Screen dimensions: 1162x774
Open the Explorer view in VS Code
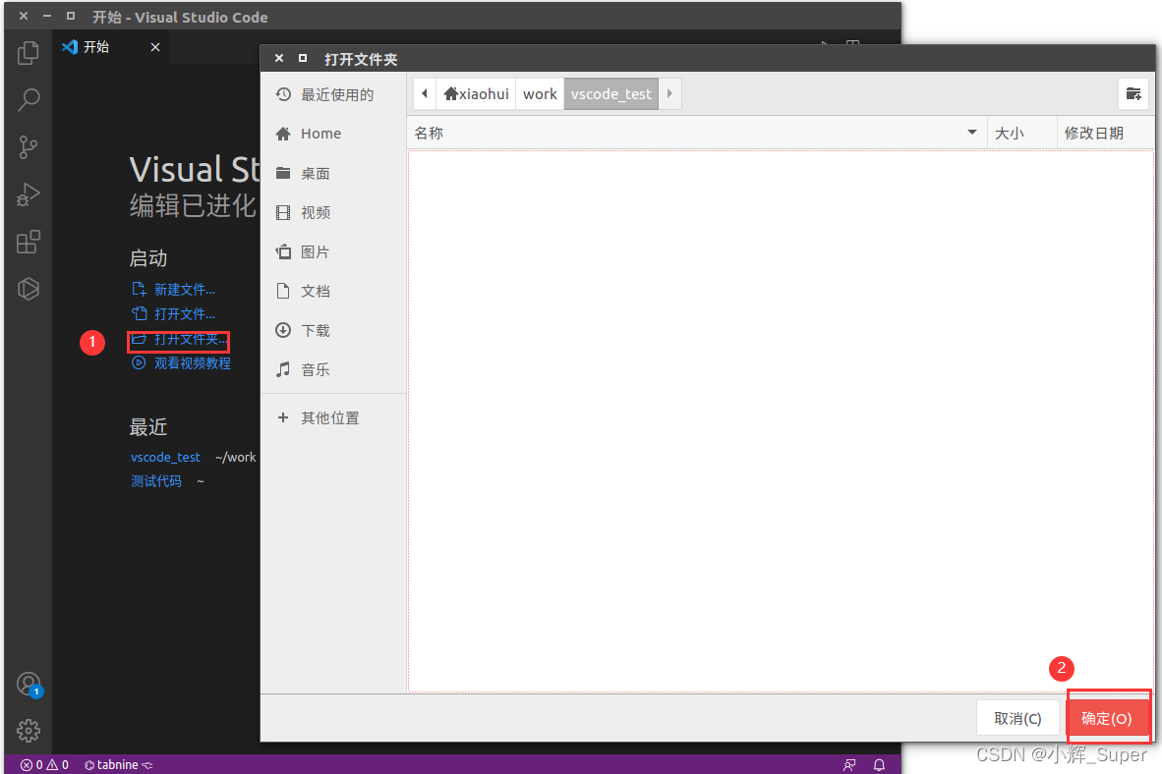(29, 53)
